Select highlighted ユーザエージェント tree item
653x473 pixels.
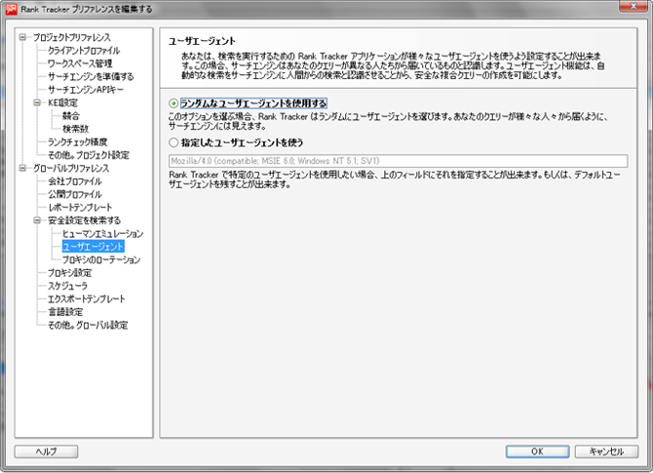93,247
